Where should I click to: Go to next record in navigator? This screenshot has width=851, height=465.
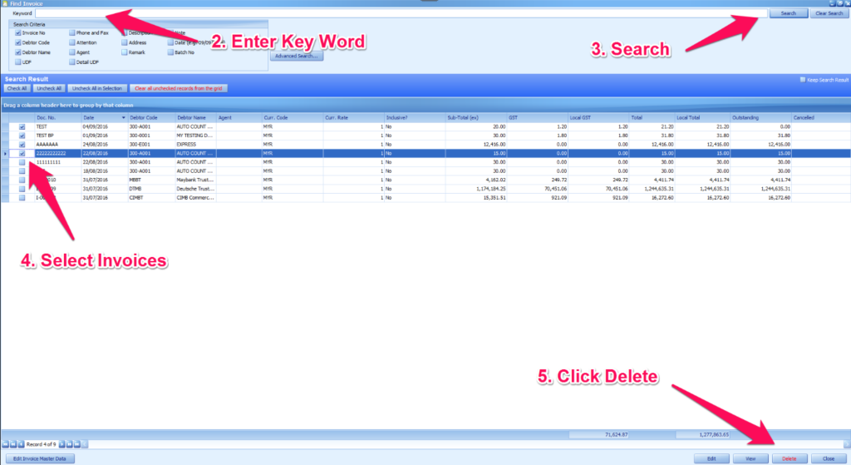click(x=61, y=444)
